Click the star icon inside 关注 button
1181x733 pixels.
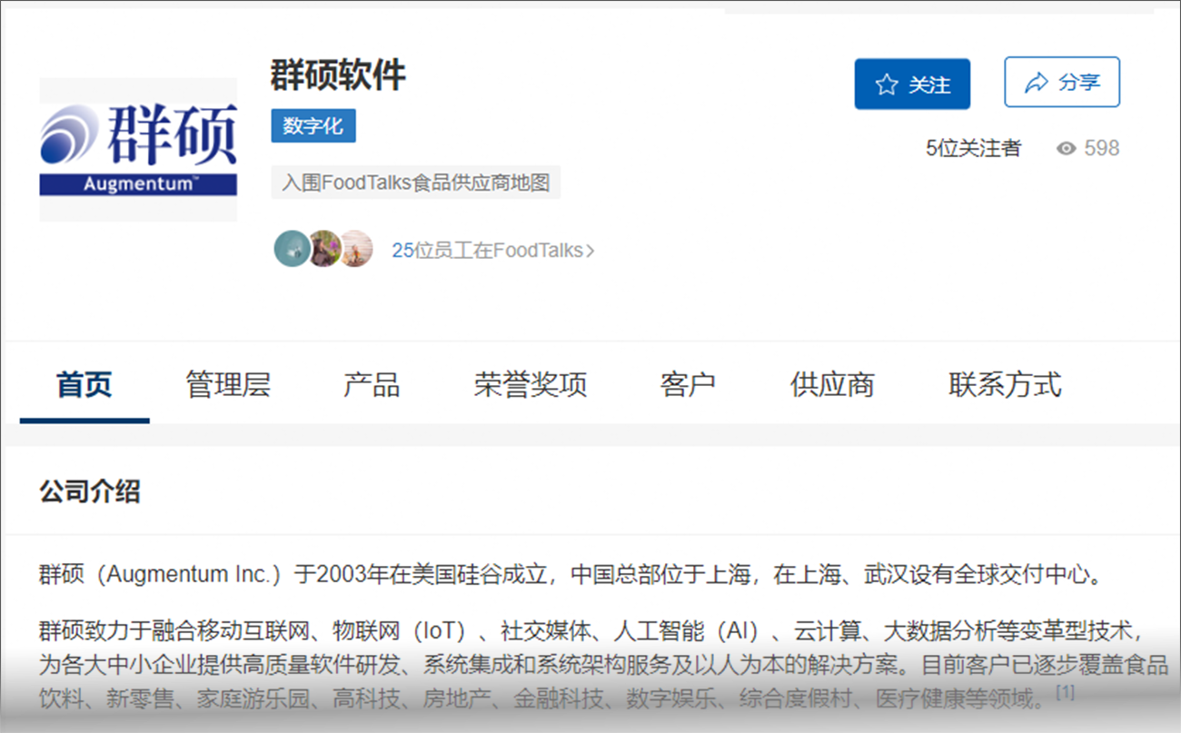coord(885,83)
